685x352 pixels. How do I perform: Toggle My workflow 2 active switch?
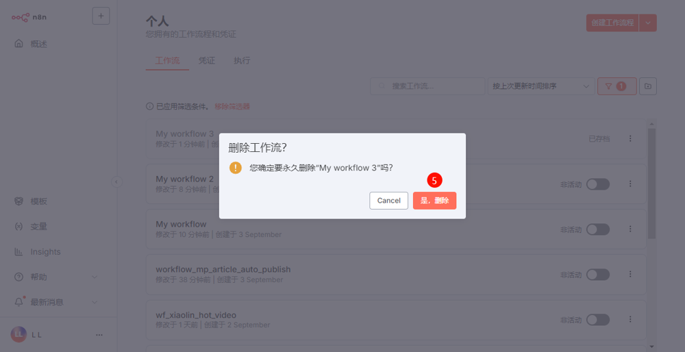click(x=597, y=184)
